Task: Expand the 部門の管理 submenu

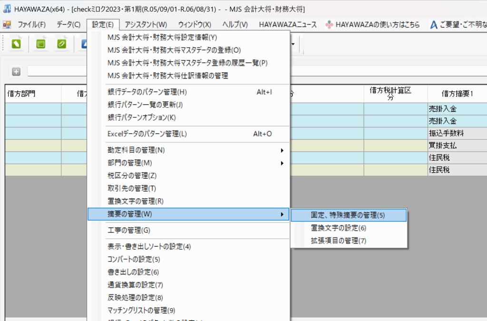Action: [282, 163]
